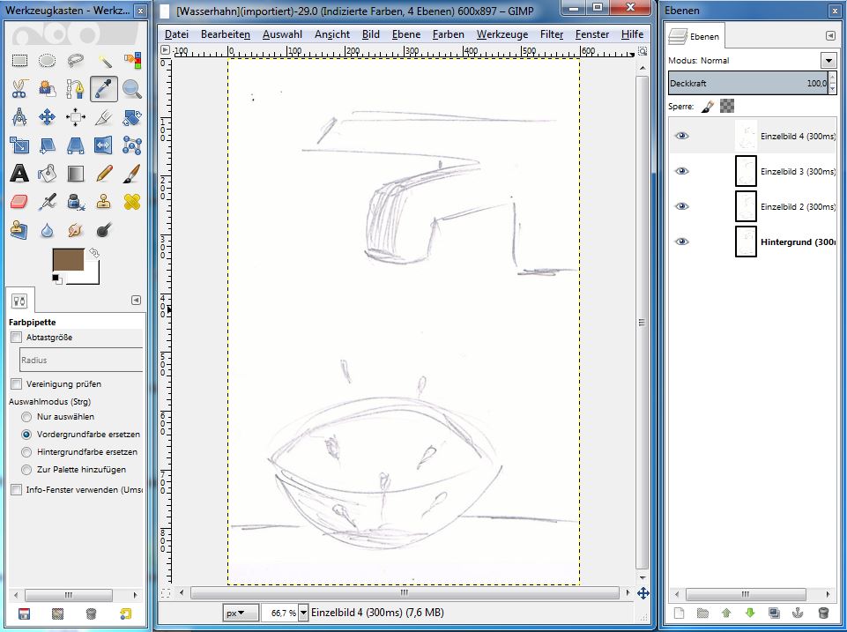Click the foreground color swatch

click(71, 260)
